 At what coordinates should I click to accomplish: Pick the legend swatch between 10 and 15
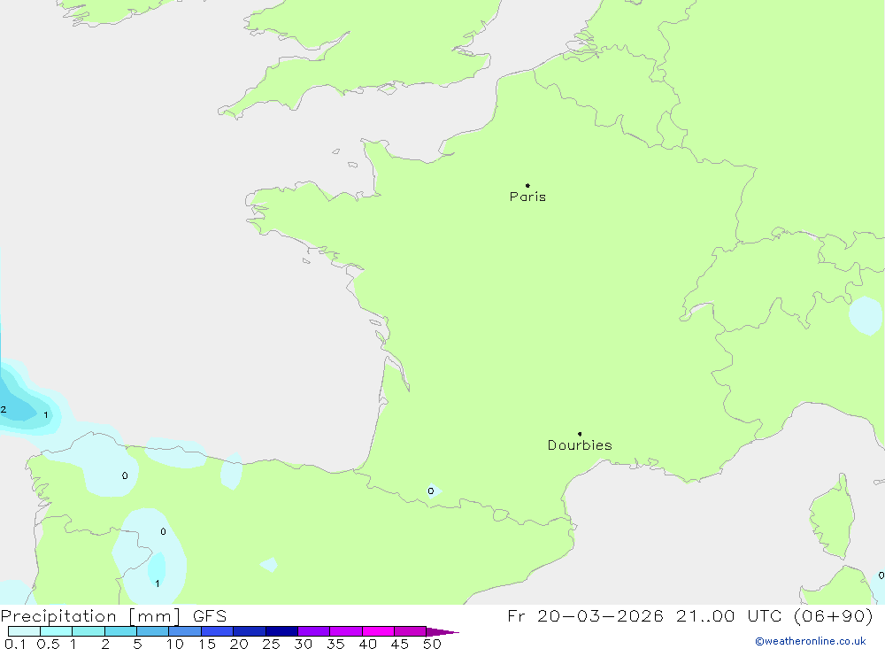tap(185, 631)
